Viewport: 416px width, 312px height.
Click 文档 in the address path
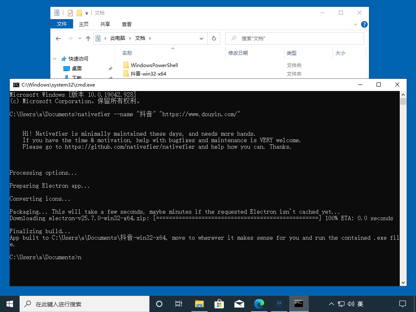[x=140, y=38]
